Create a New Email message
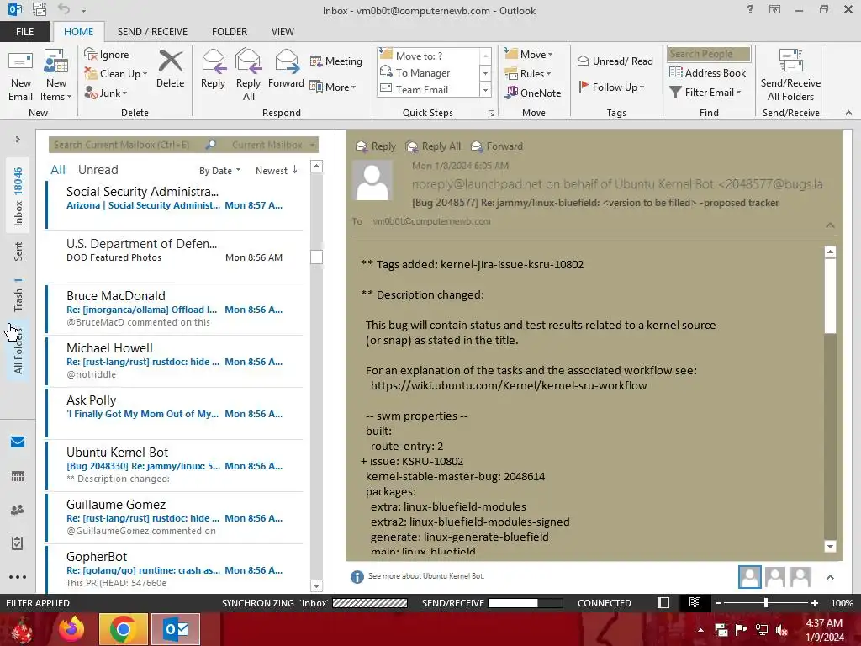Image resolution: width=861 pixels, height=646 pixels. 20,76
